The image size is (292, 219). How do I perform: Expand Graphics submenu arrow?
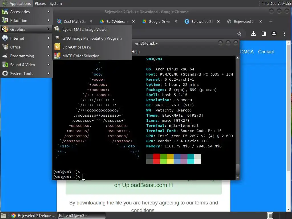pyautogui.click(x=48, y=29)
